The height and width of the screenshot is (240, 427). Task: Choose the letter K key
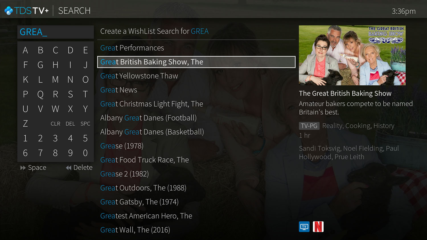[x=25, y=80]
